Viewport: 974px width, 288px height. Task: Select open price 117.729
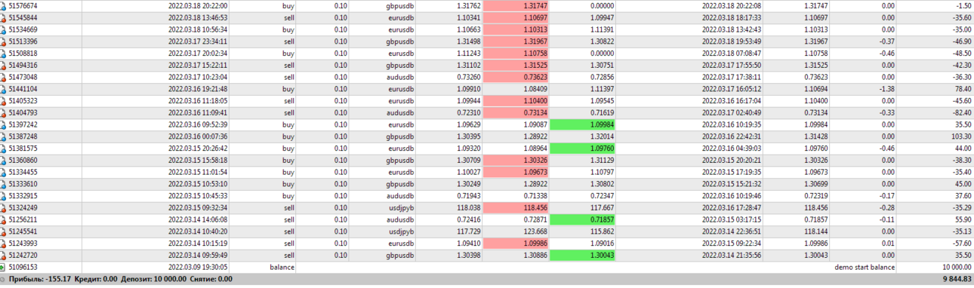[x=470, y=231]
